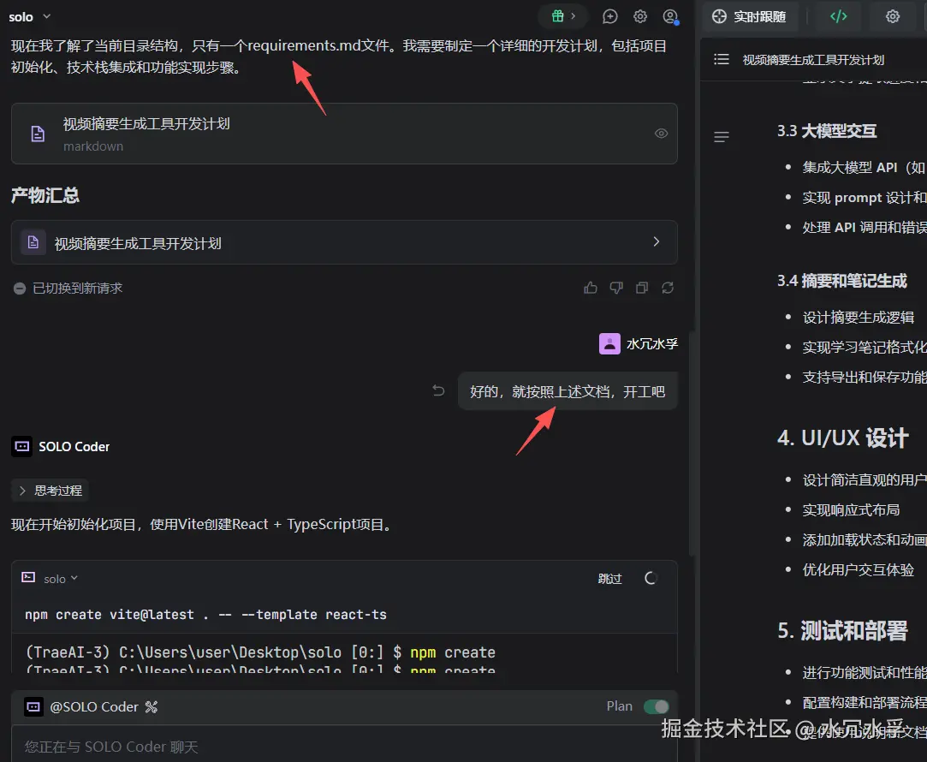Click the 水冗水孚 user avatar

coord(609,343)
